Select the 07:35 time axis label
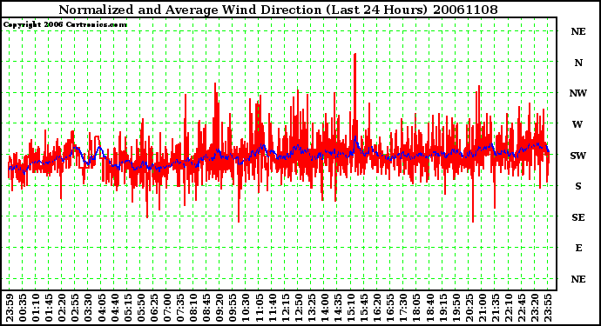The width and height of the screenshot is (601, 326). 179,308
